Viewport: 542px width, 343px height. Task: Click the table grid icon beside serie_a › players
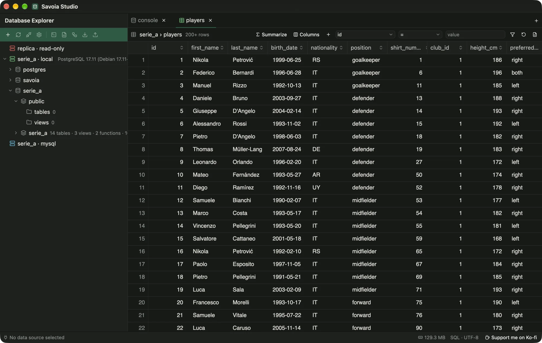(133, 35)
